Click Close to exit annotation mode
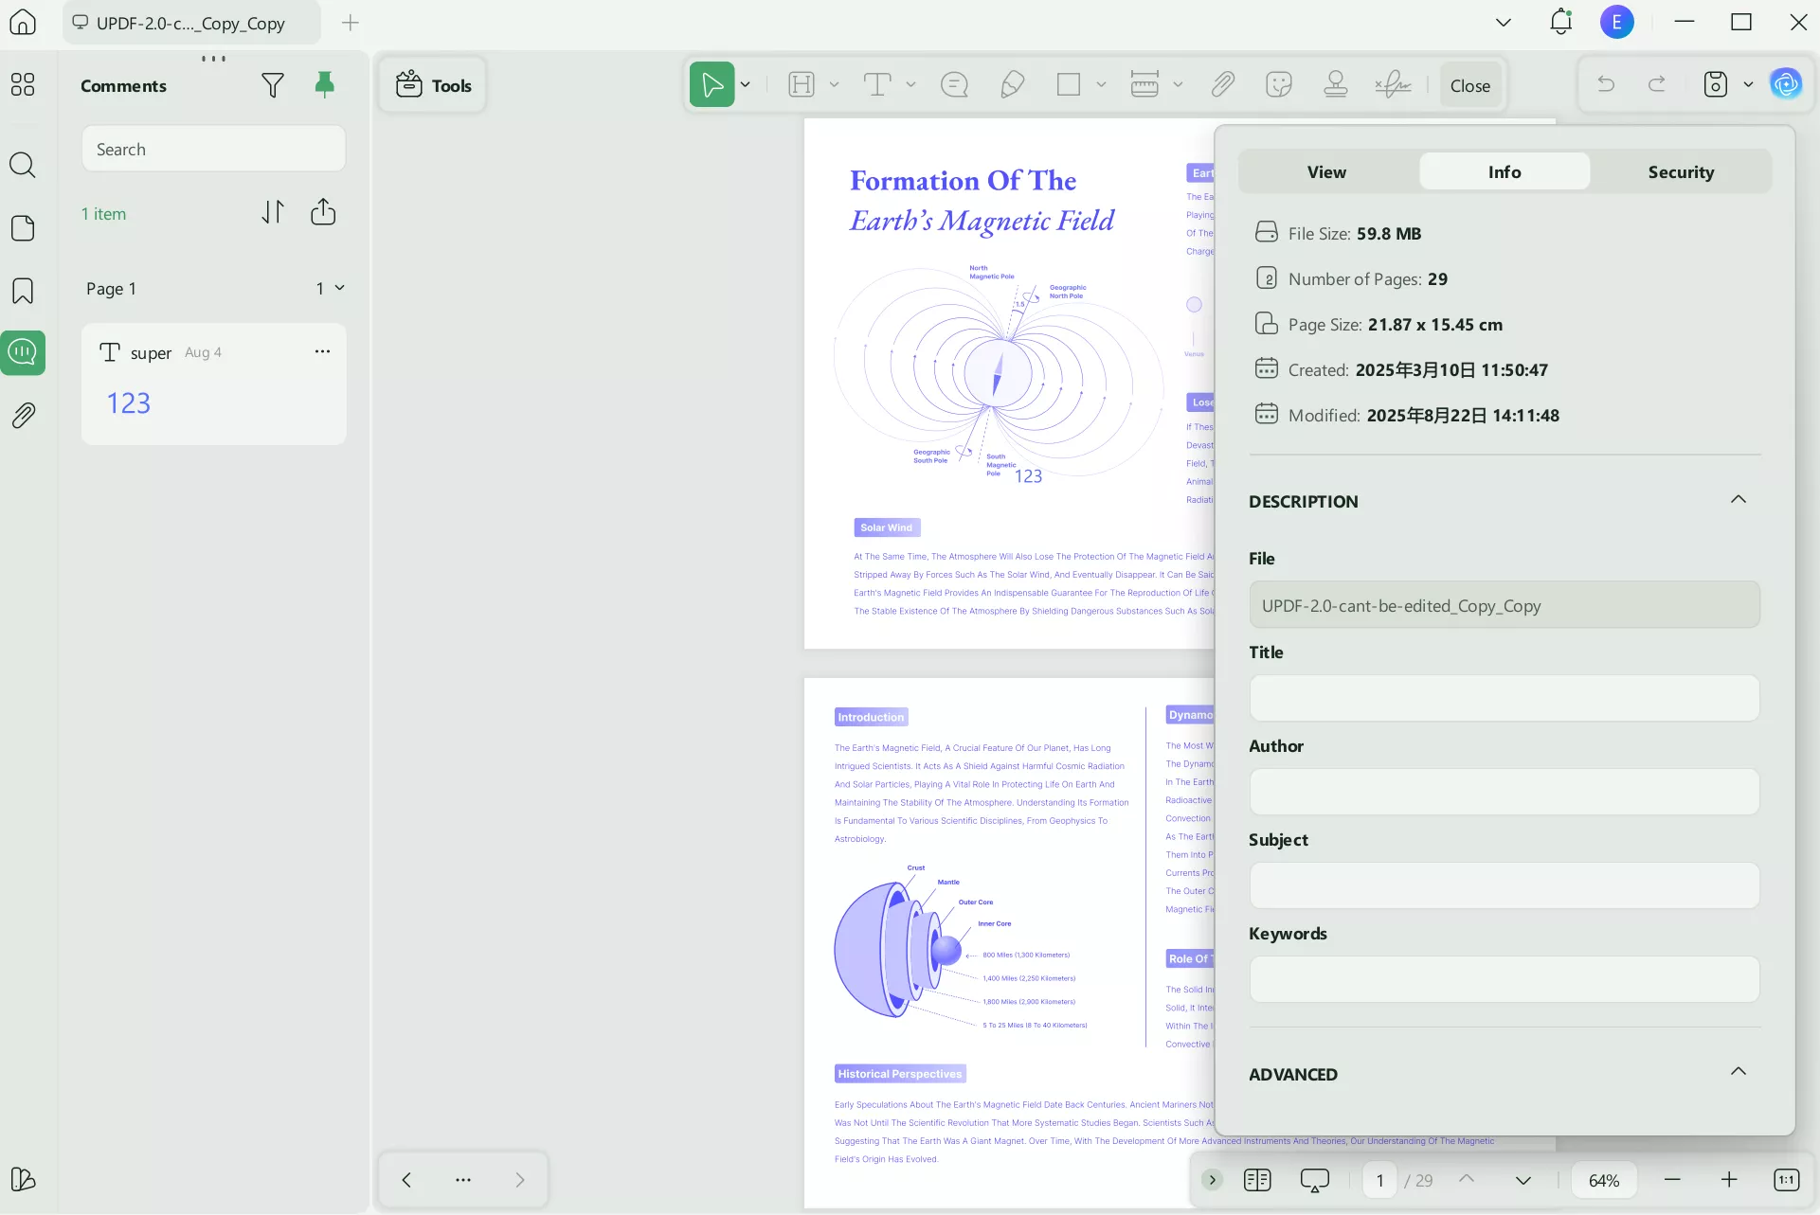The height and width of the screenshot is (1215, 1820). point(1469,84)
